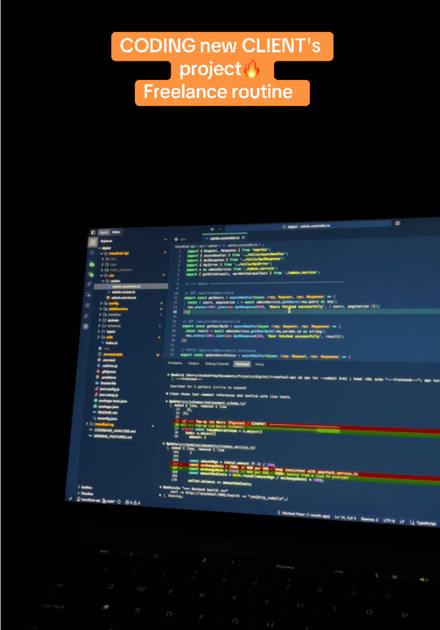This screenshot has width=440, height=630.
Task: Click the 'Ln 14, Col 4' status entry
Action: (345, 517)
